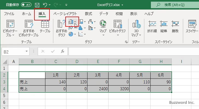Viewport: 199px width, 109px height.
Task: Open the Excelグラフ.xlsx file name dropdown
Action: tap(122, 5)
